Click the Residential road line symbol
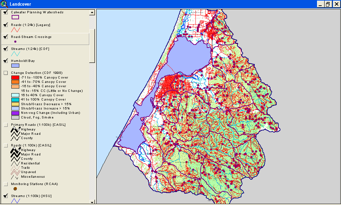This screenshot has width=341, height=205. tap(15, 163)
